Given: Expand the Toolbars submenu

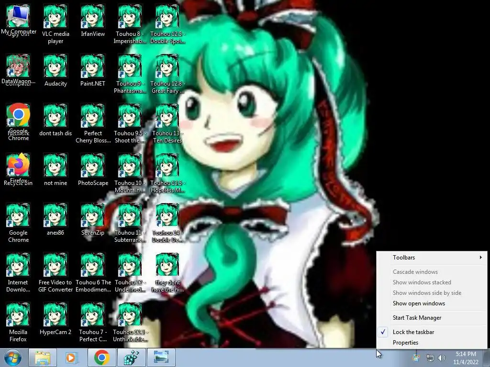Looking at the screenshot, I should click(x=432, y=258).
